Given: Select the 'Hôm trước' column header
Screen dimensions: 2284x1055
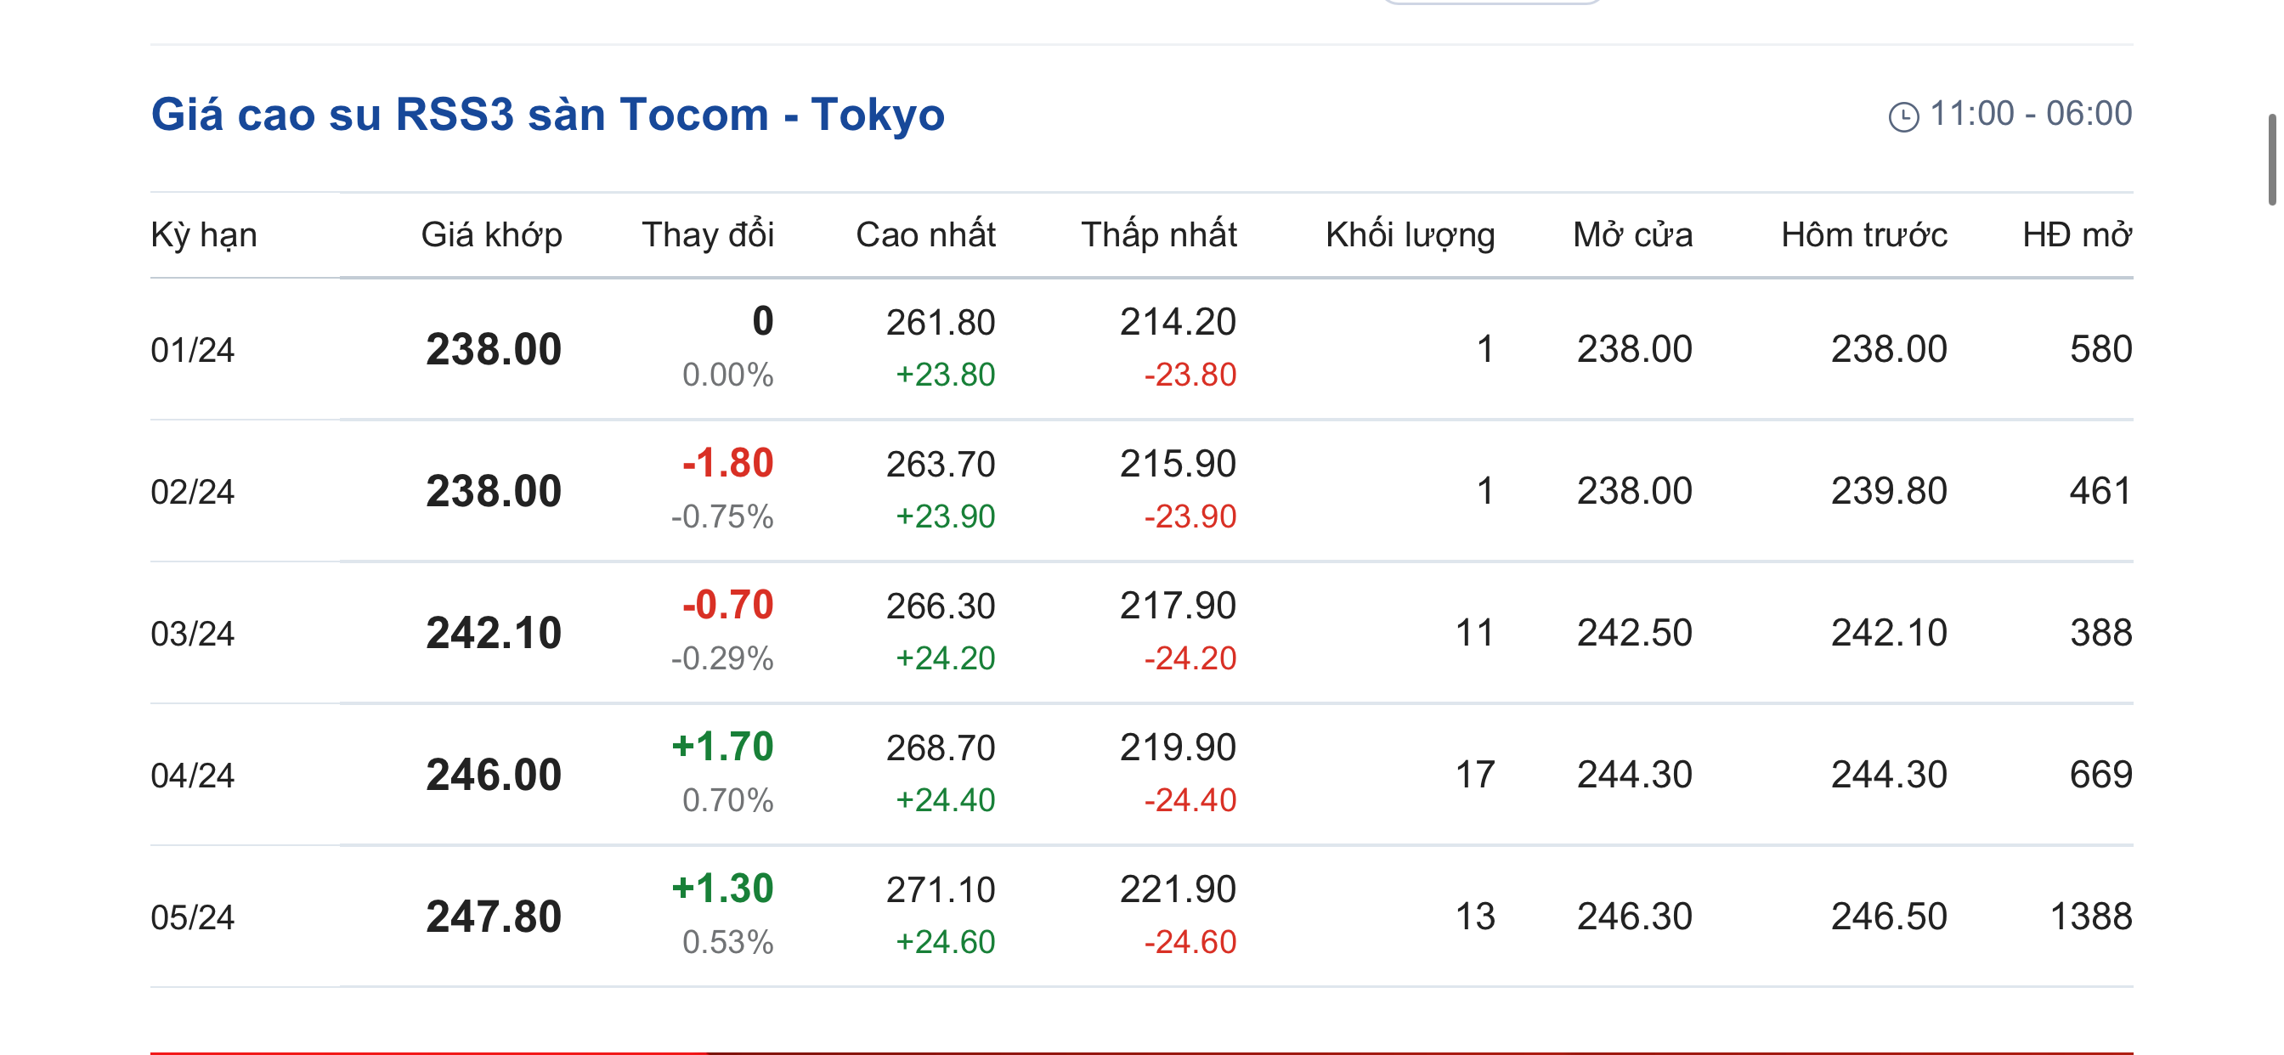Looking at the screenshot, I should click(x=1863, y=235).
